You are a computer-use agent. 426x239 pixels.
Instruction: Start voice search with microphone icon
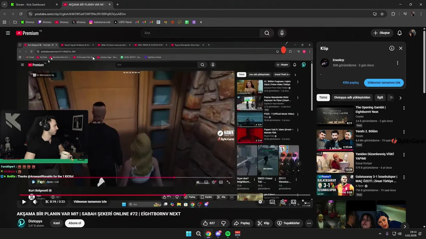[x=282, y=33]
